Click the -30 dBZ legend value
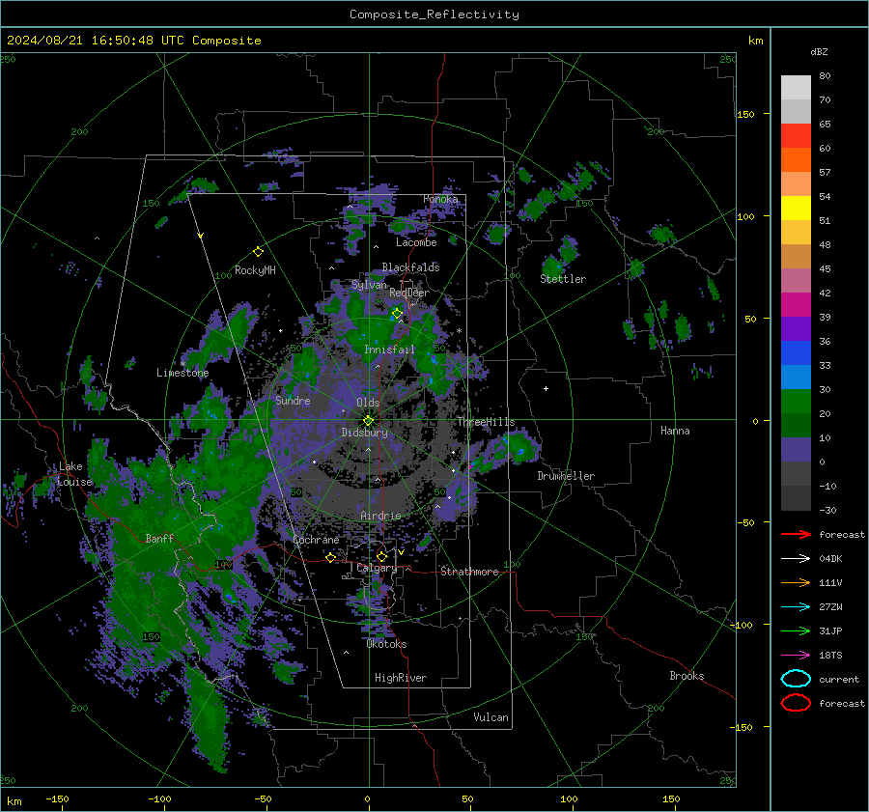The image size is (869, 812). [x=827, y=510]
